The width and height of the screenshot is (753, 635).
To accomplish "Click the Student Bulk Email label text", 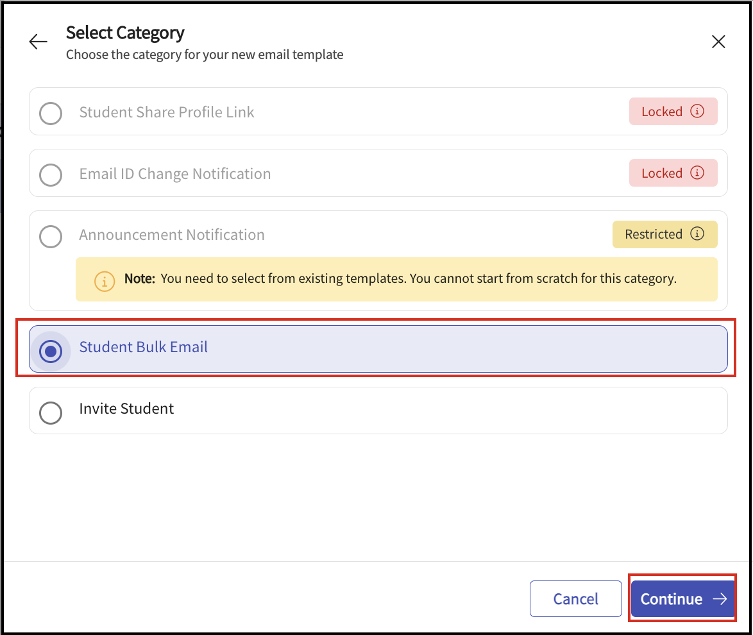I will pos(144,347).
